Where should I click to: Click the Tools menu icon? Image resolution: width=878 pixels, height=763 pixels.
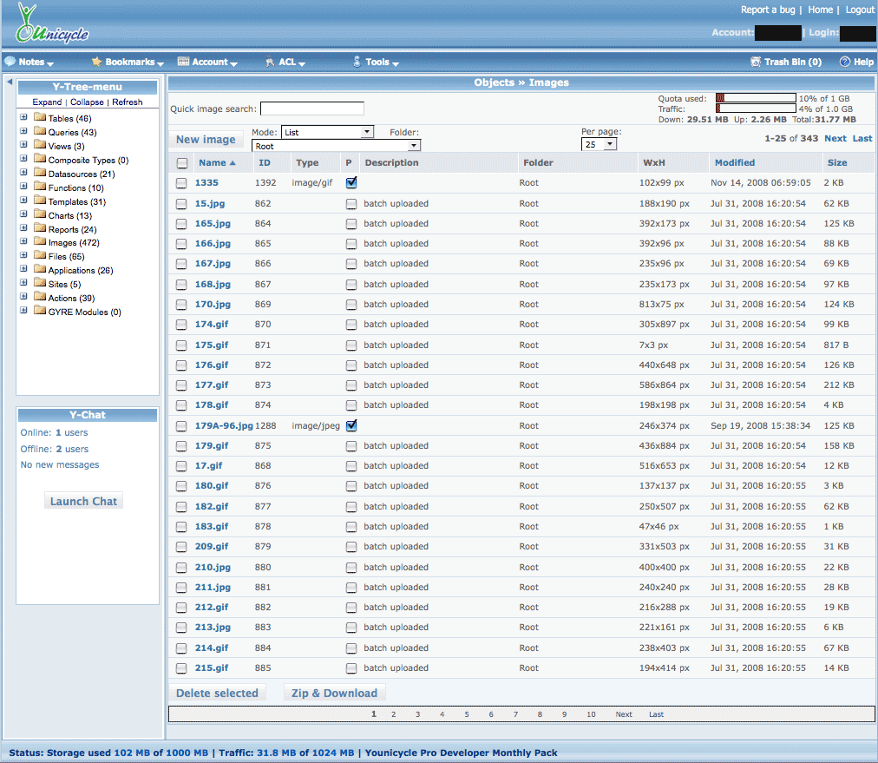pos(357,62)
